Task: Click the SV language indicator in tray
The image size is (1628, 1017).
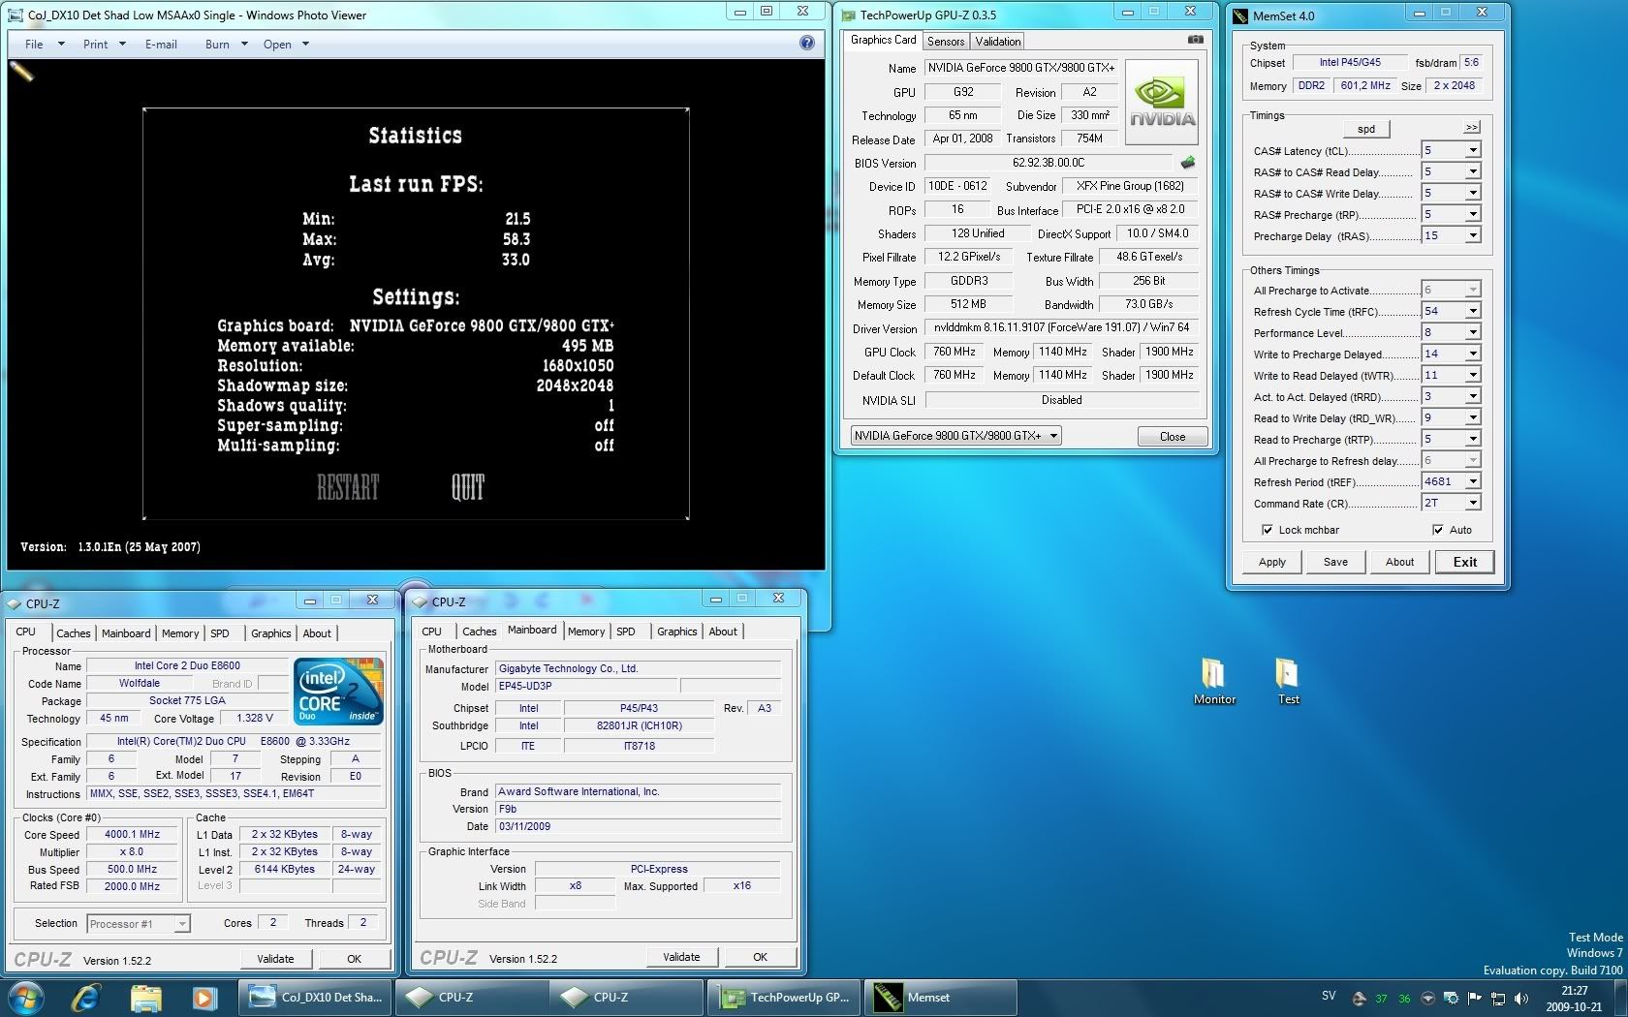Action: (1329, 996)
